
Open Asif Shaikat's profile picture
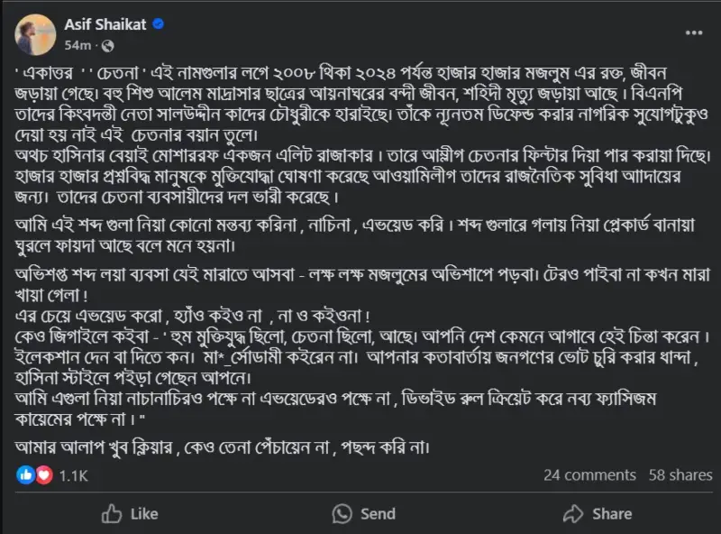tap(35, 35)
